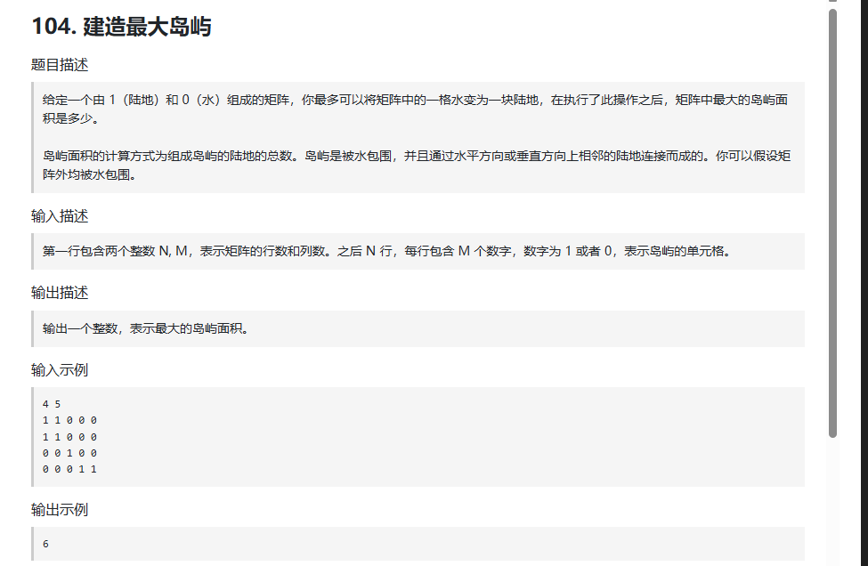Click the text "第一行包含两个整数 N, M"
The width and height of the screenshot is (868, 566).
(117, 251)
